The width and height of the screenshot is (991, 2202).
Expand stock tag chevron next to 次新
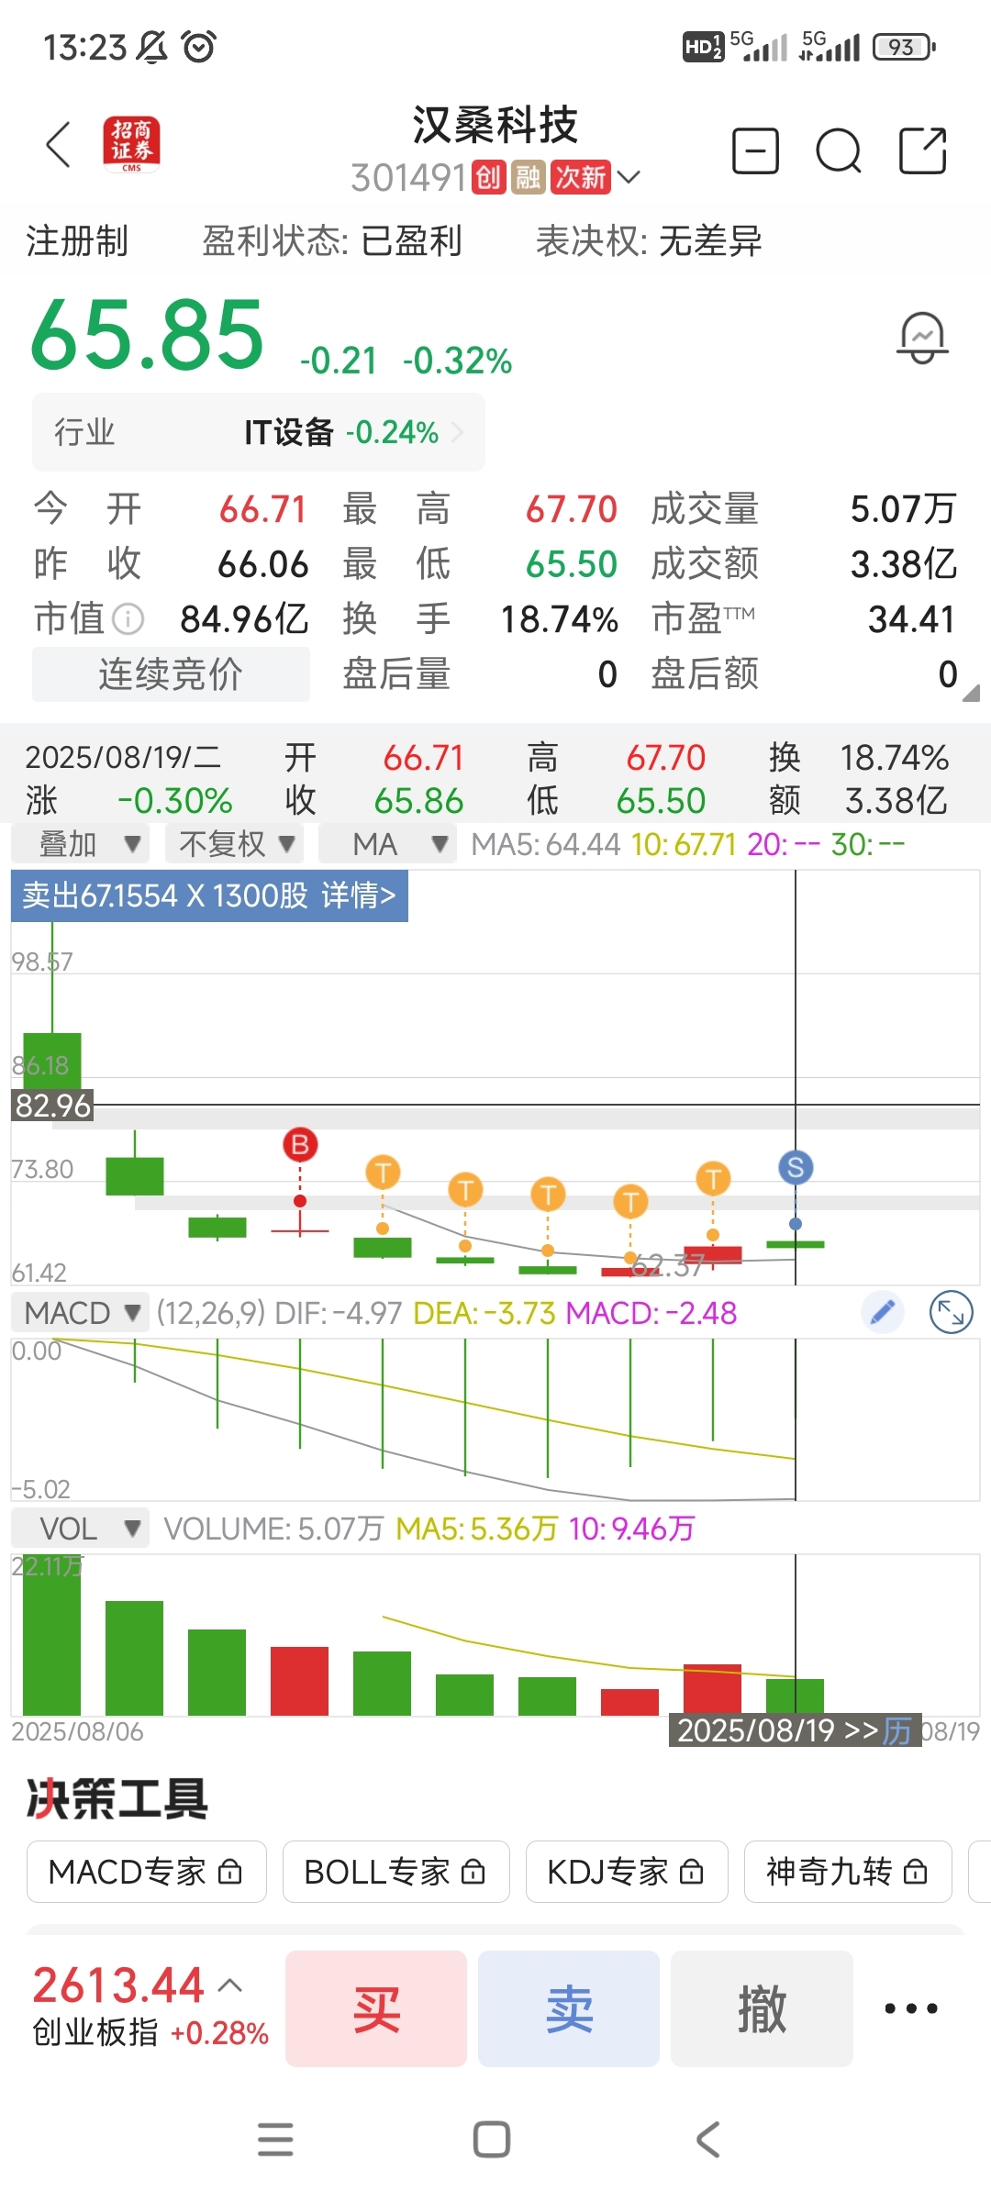[629, 177]
